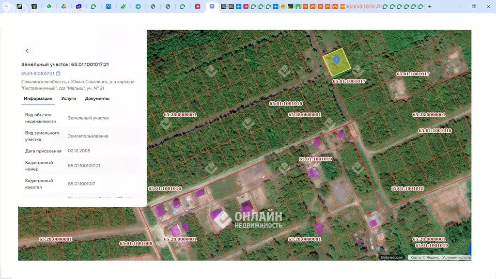This screenshot has height=279, width=496.
Task: Open the Информация tab
Action: (38, 99)
